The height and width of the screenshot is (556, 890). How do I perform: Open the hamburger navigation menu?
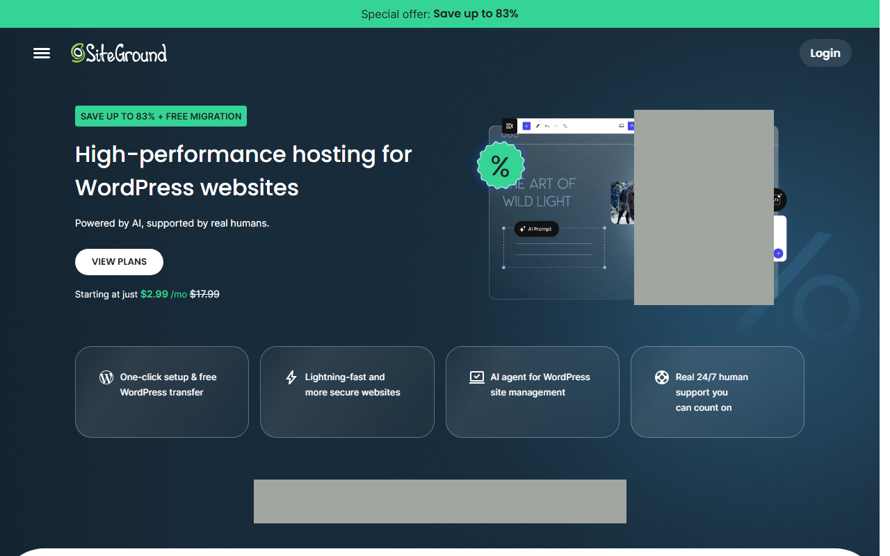(42, 54)
